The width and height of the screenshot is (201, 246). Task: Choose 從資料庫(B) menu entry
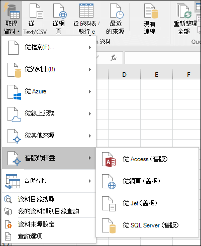pyautogui.click(x=49, y=69)
